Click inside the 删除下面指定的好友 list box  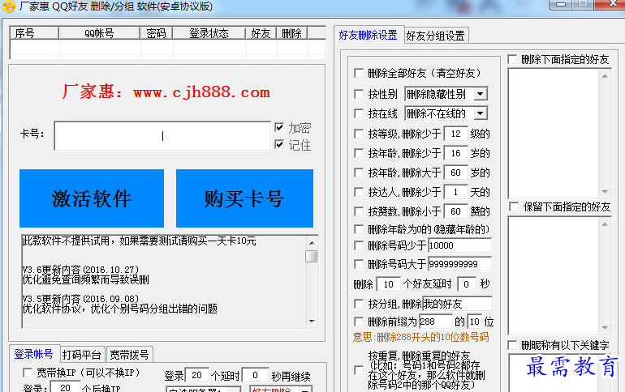[x=554, y=134]
